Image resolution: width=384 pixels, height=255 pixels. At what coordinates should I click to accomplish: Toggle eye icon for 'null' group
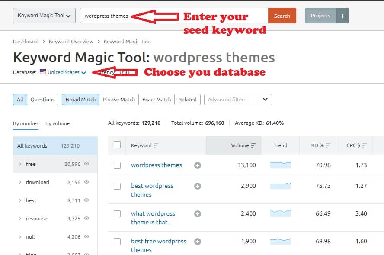pos(86,236)
